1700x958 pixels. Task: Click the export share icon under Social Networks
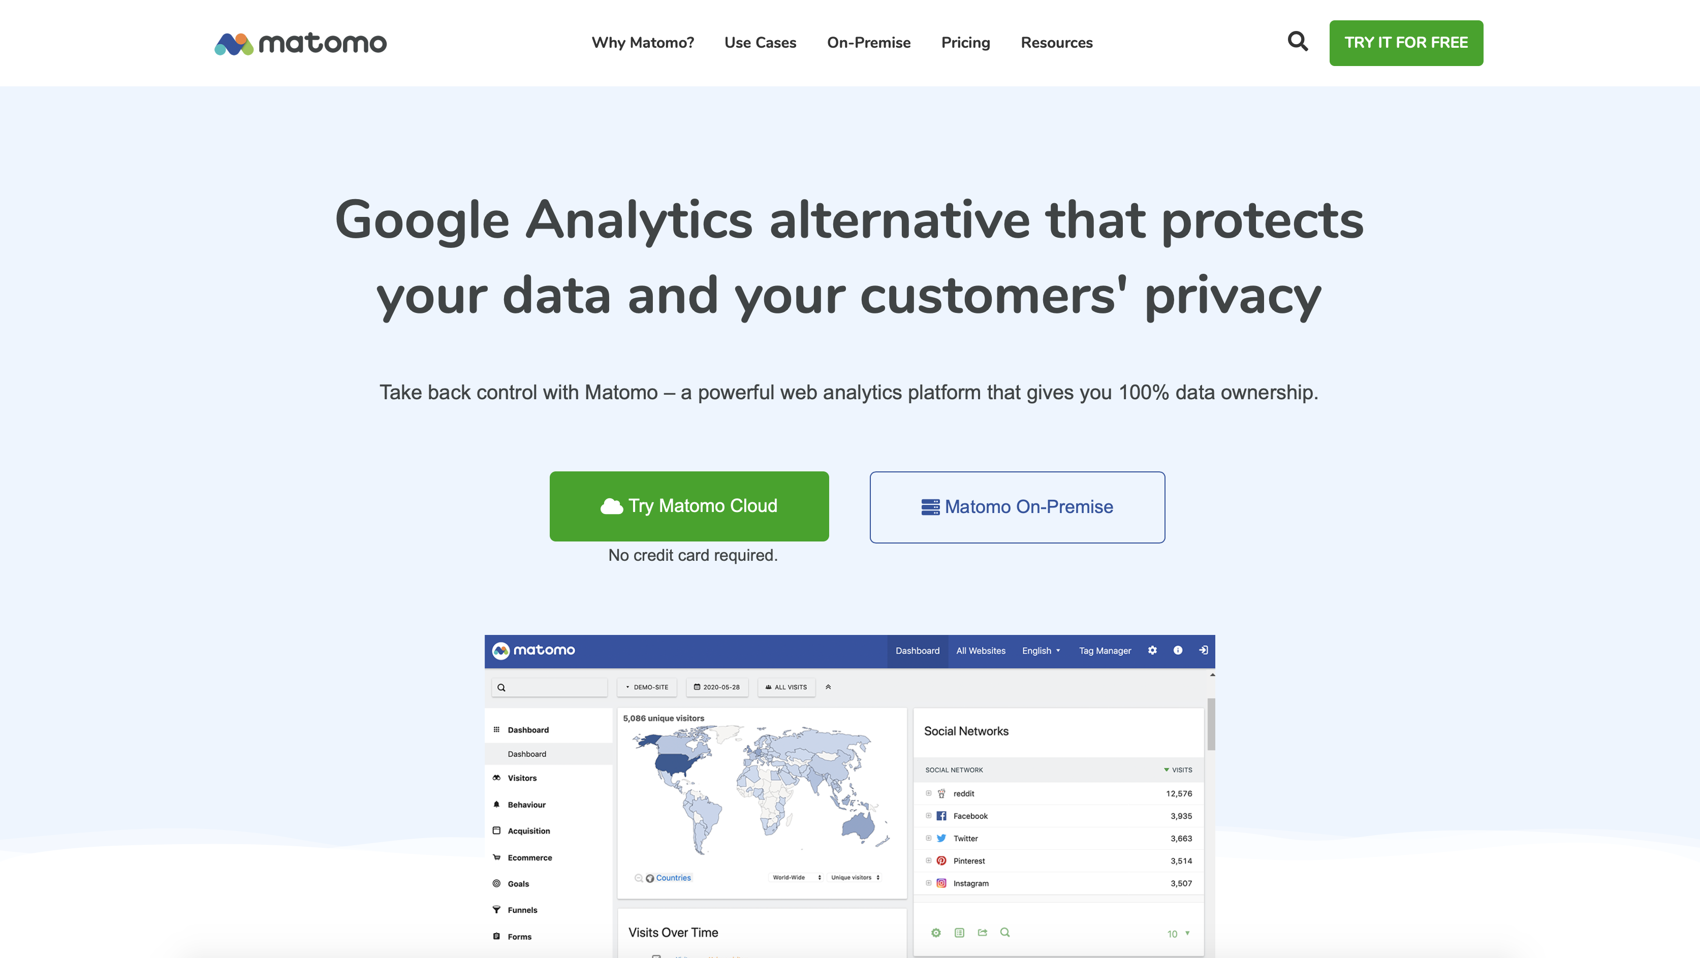point(982,932)
